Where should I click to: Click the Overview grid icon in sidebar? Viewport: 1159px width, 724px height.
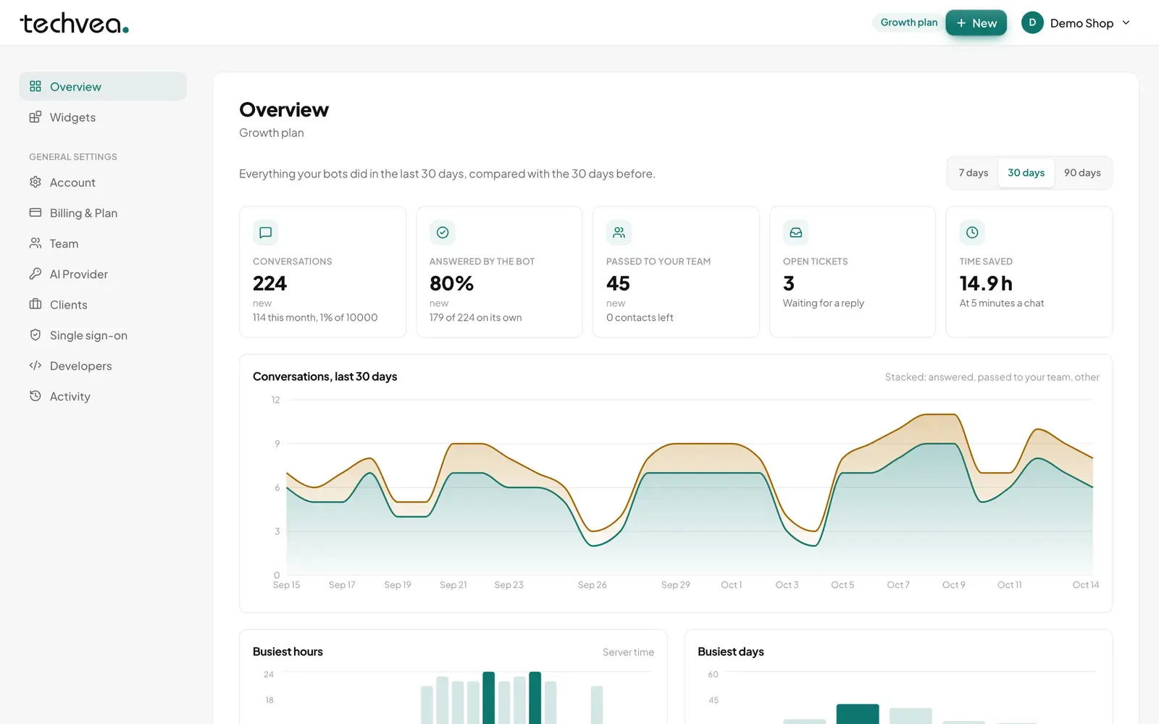[x=35, y=86]
